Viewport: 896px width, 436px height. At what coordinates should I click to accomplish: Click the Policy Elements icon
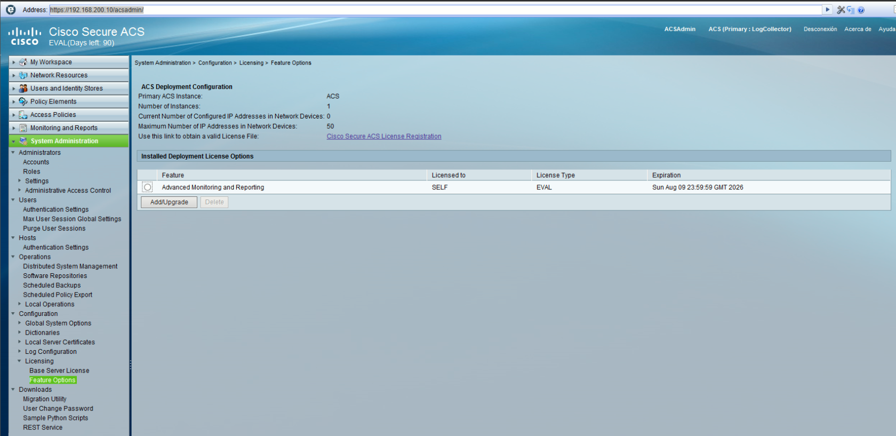click(23, 101)
